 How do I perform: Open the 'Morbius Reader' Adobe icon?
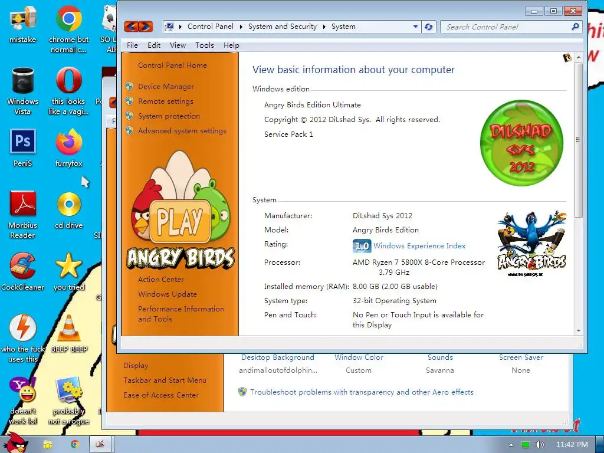(23, 215)
